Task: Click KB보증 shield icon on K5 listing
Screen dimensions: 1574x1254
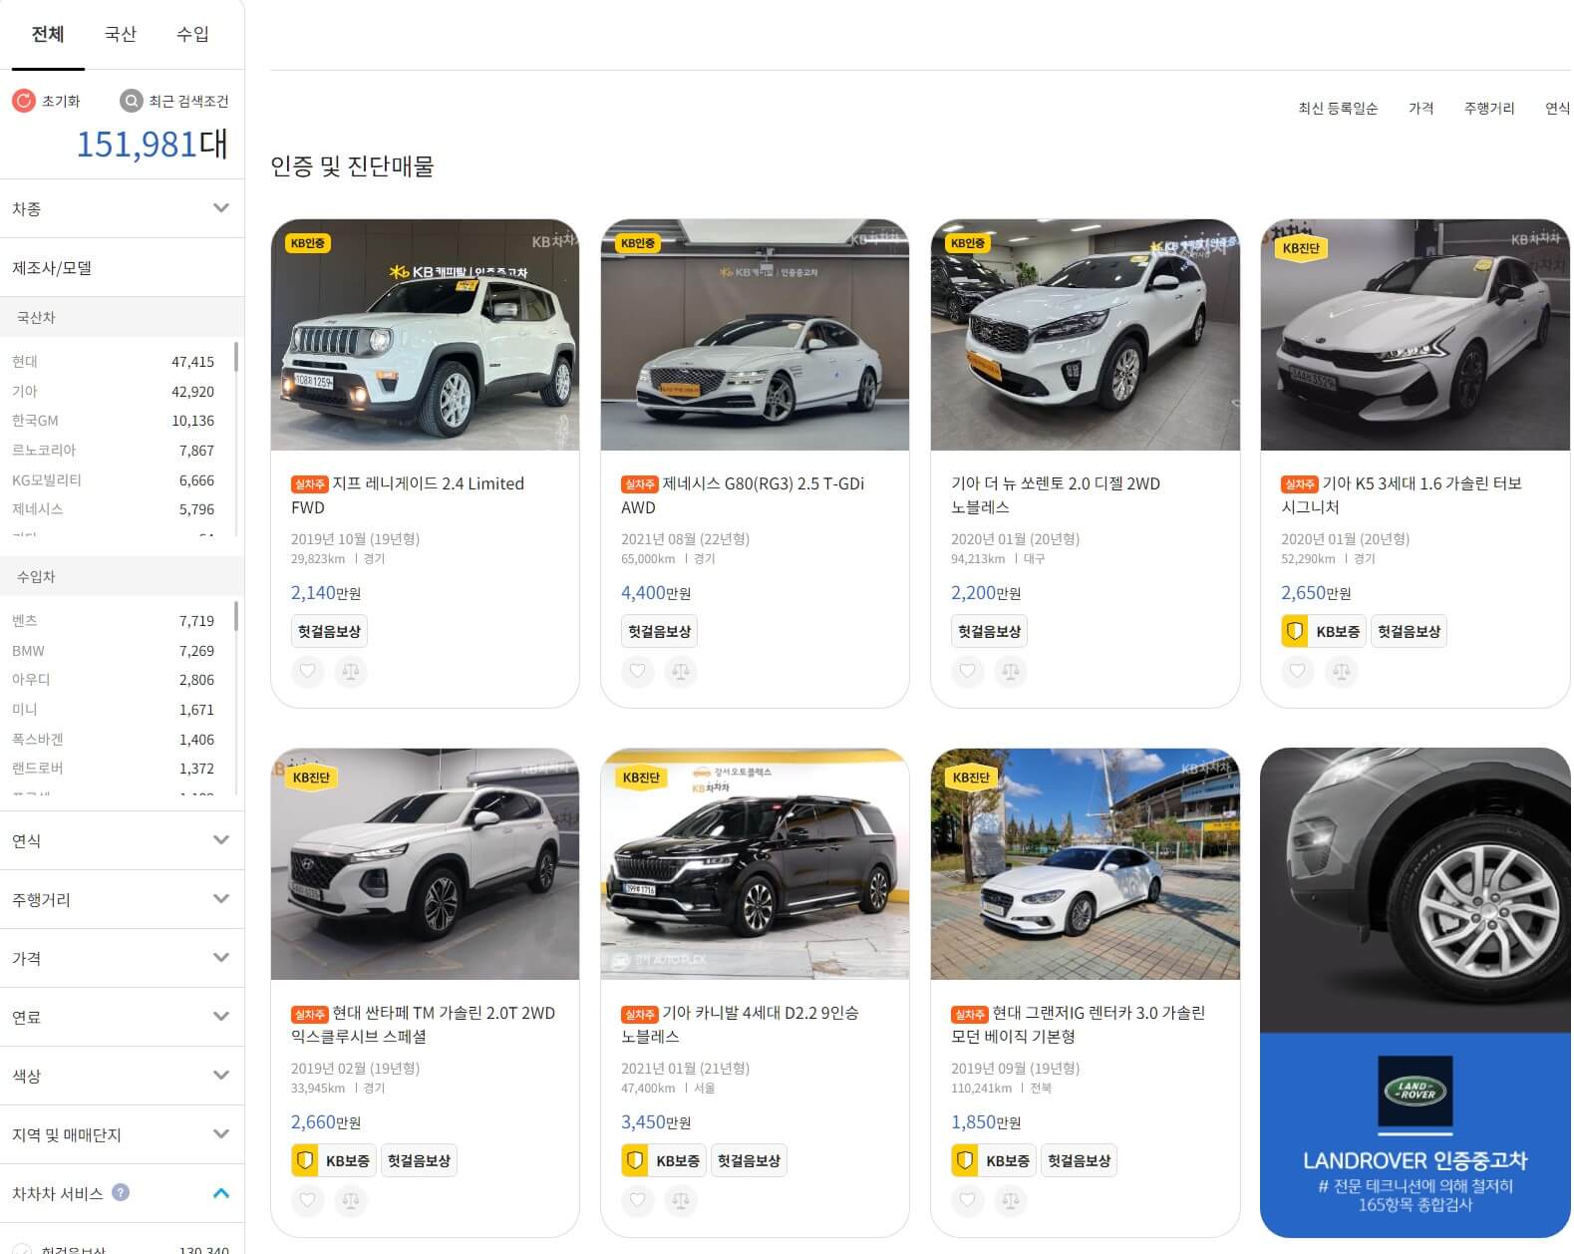Action: 1295,631
